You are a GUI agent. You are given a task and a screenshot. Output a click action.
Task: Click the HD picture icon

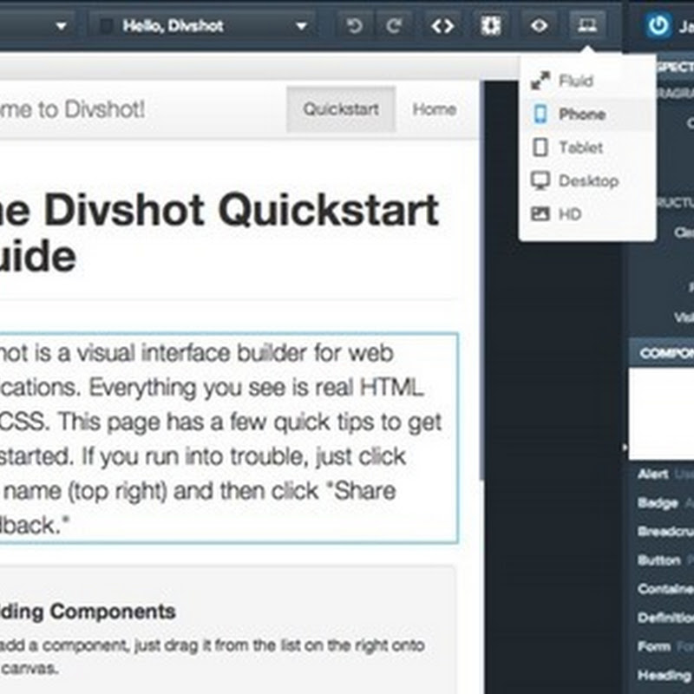(540, 214)
